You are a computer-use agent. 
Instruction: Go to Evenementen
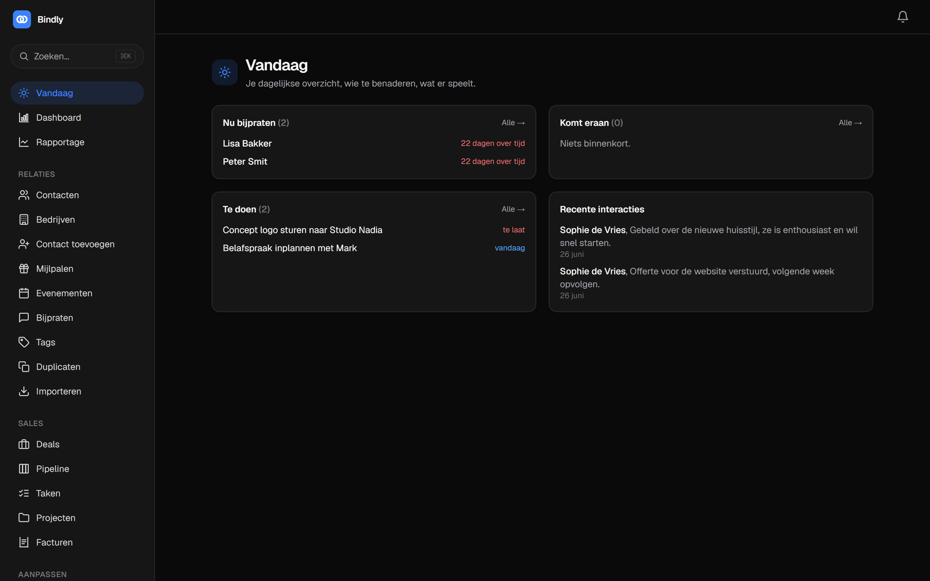tap(77, 293)
